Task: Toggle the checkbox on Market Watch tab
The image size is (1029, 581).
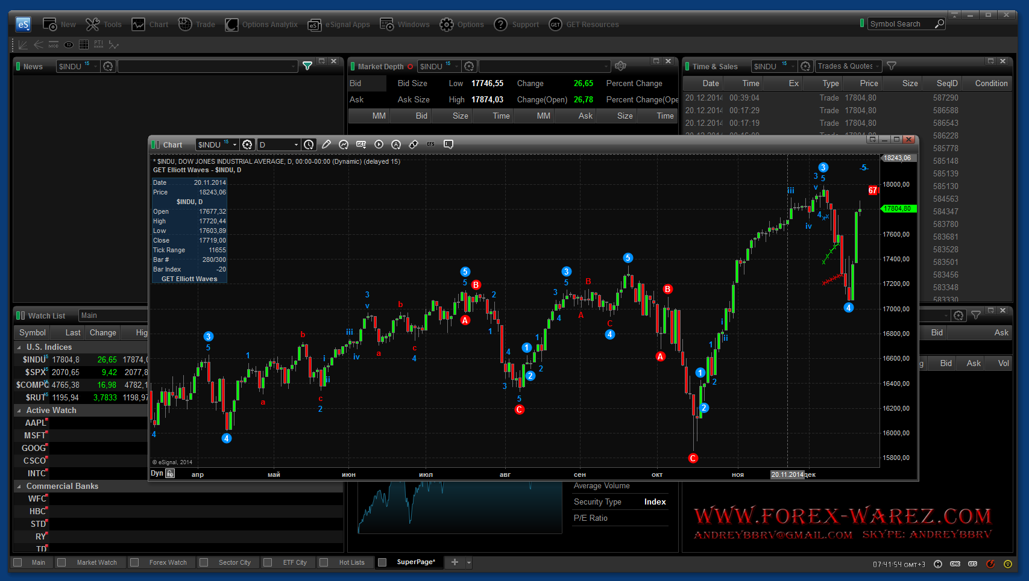Action: 61,562
